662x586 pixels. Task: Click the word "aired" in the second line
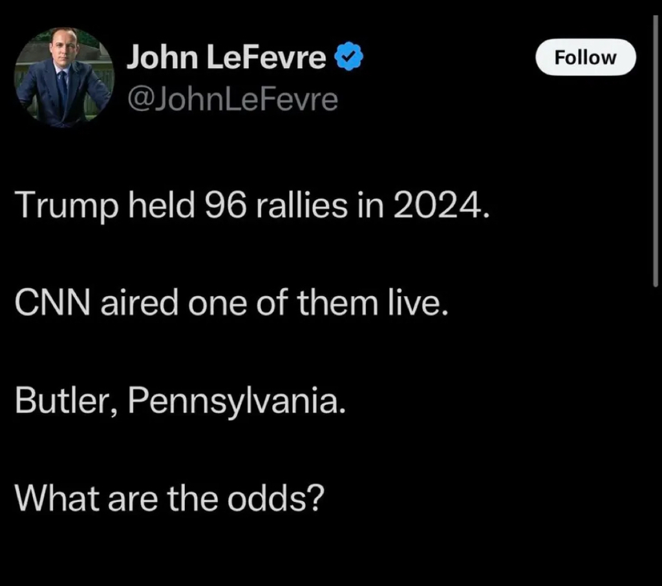pyautogui.click(x=138, y=304)
